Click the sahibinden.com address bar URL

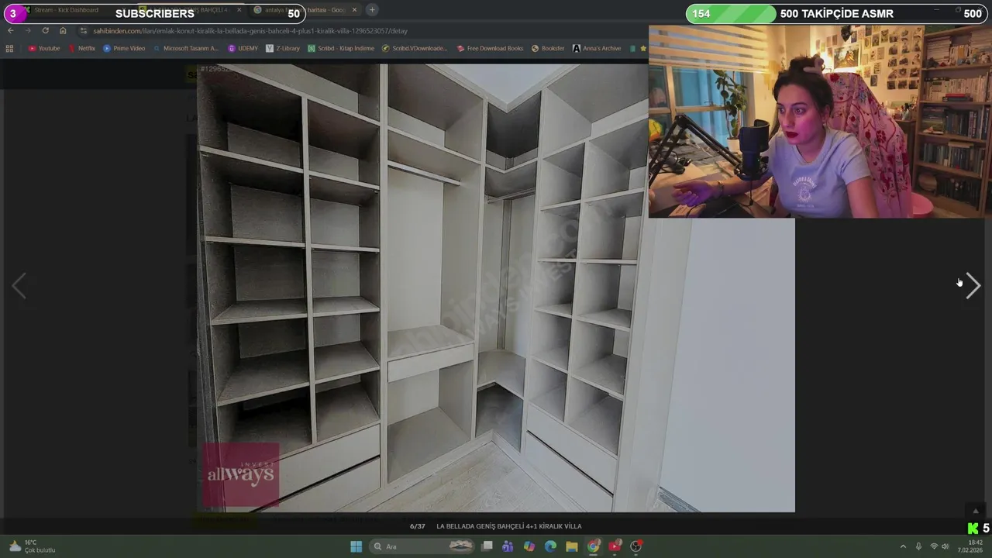(250, 31)
